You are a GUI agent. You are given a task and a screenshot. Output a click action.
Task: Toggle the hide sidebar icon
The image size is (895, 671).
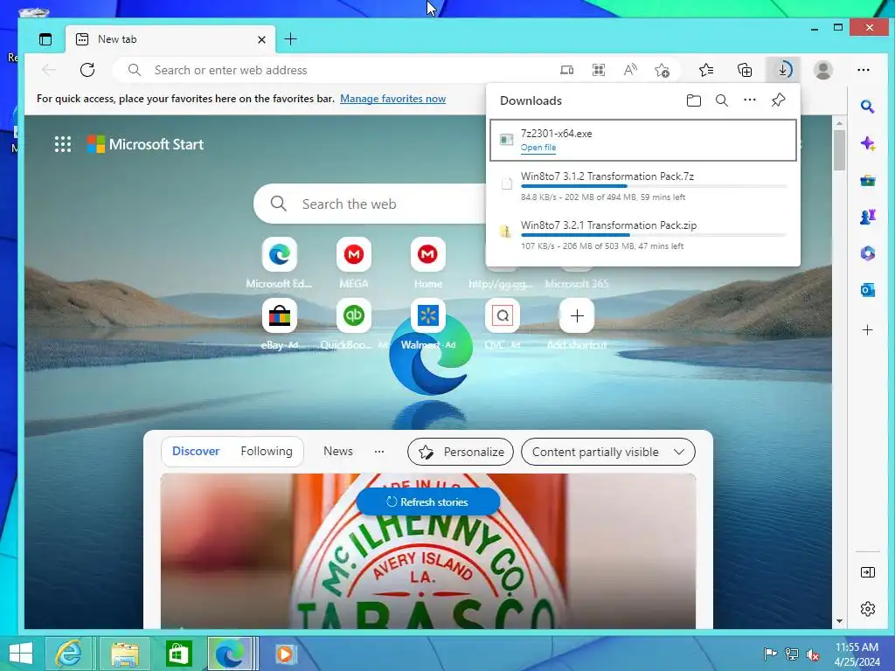pos(868,572)
